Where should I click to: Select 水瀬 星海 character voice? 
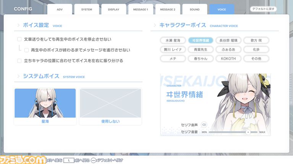[173, 40]
